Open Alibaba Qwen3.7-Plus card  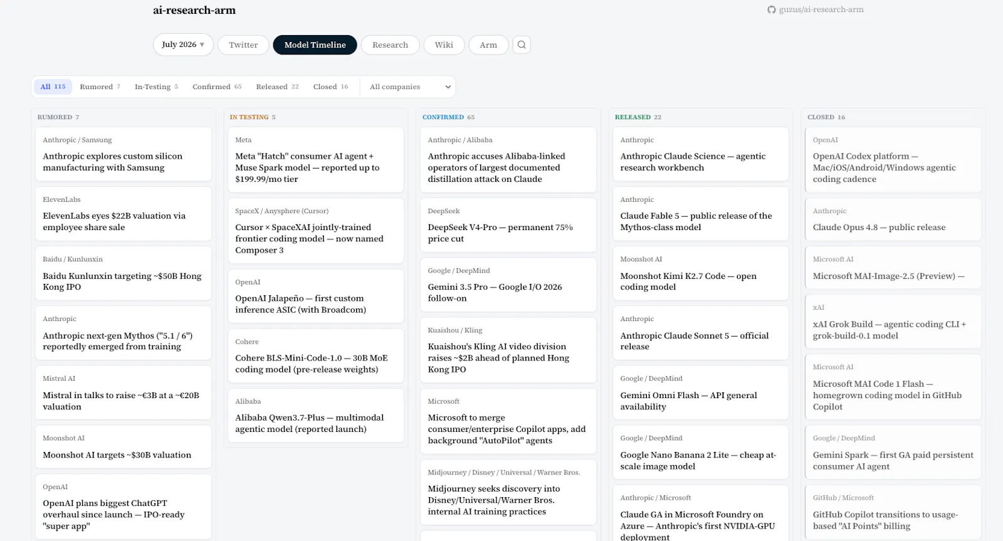tap(316, 416)
